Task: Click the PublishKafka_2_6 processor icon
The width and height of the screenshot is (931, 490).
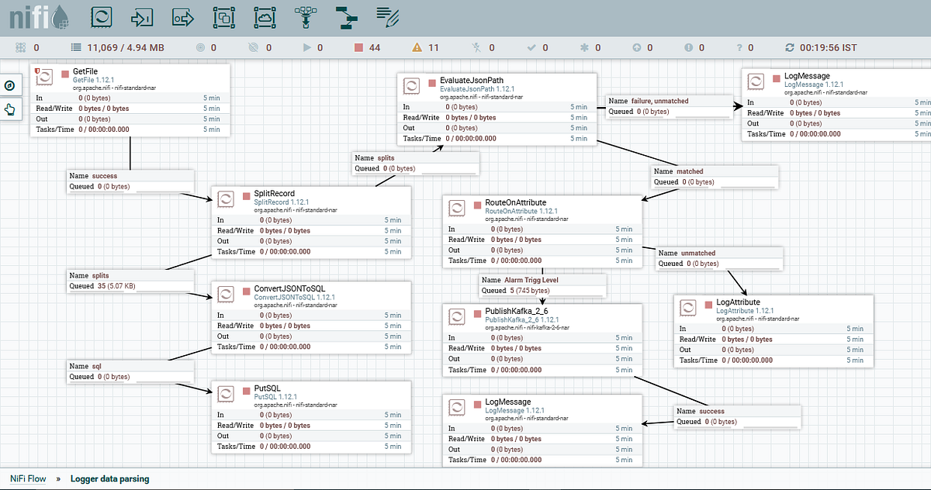Action: tap(458, 316)
